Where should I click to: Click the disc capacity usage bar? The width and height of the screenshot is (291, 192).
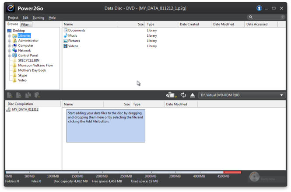(123, 172)
